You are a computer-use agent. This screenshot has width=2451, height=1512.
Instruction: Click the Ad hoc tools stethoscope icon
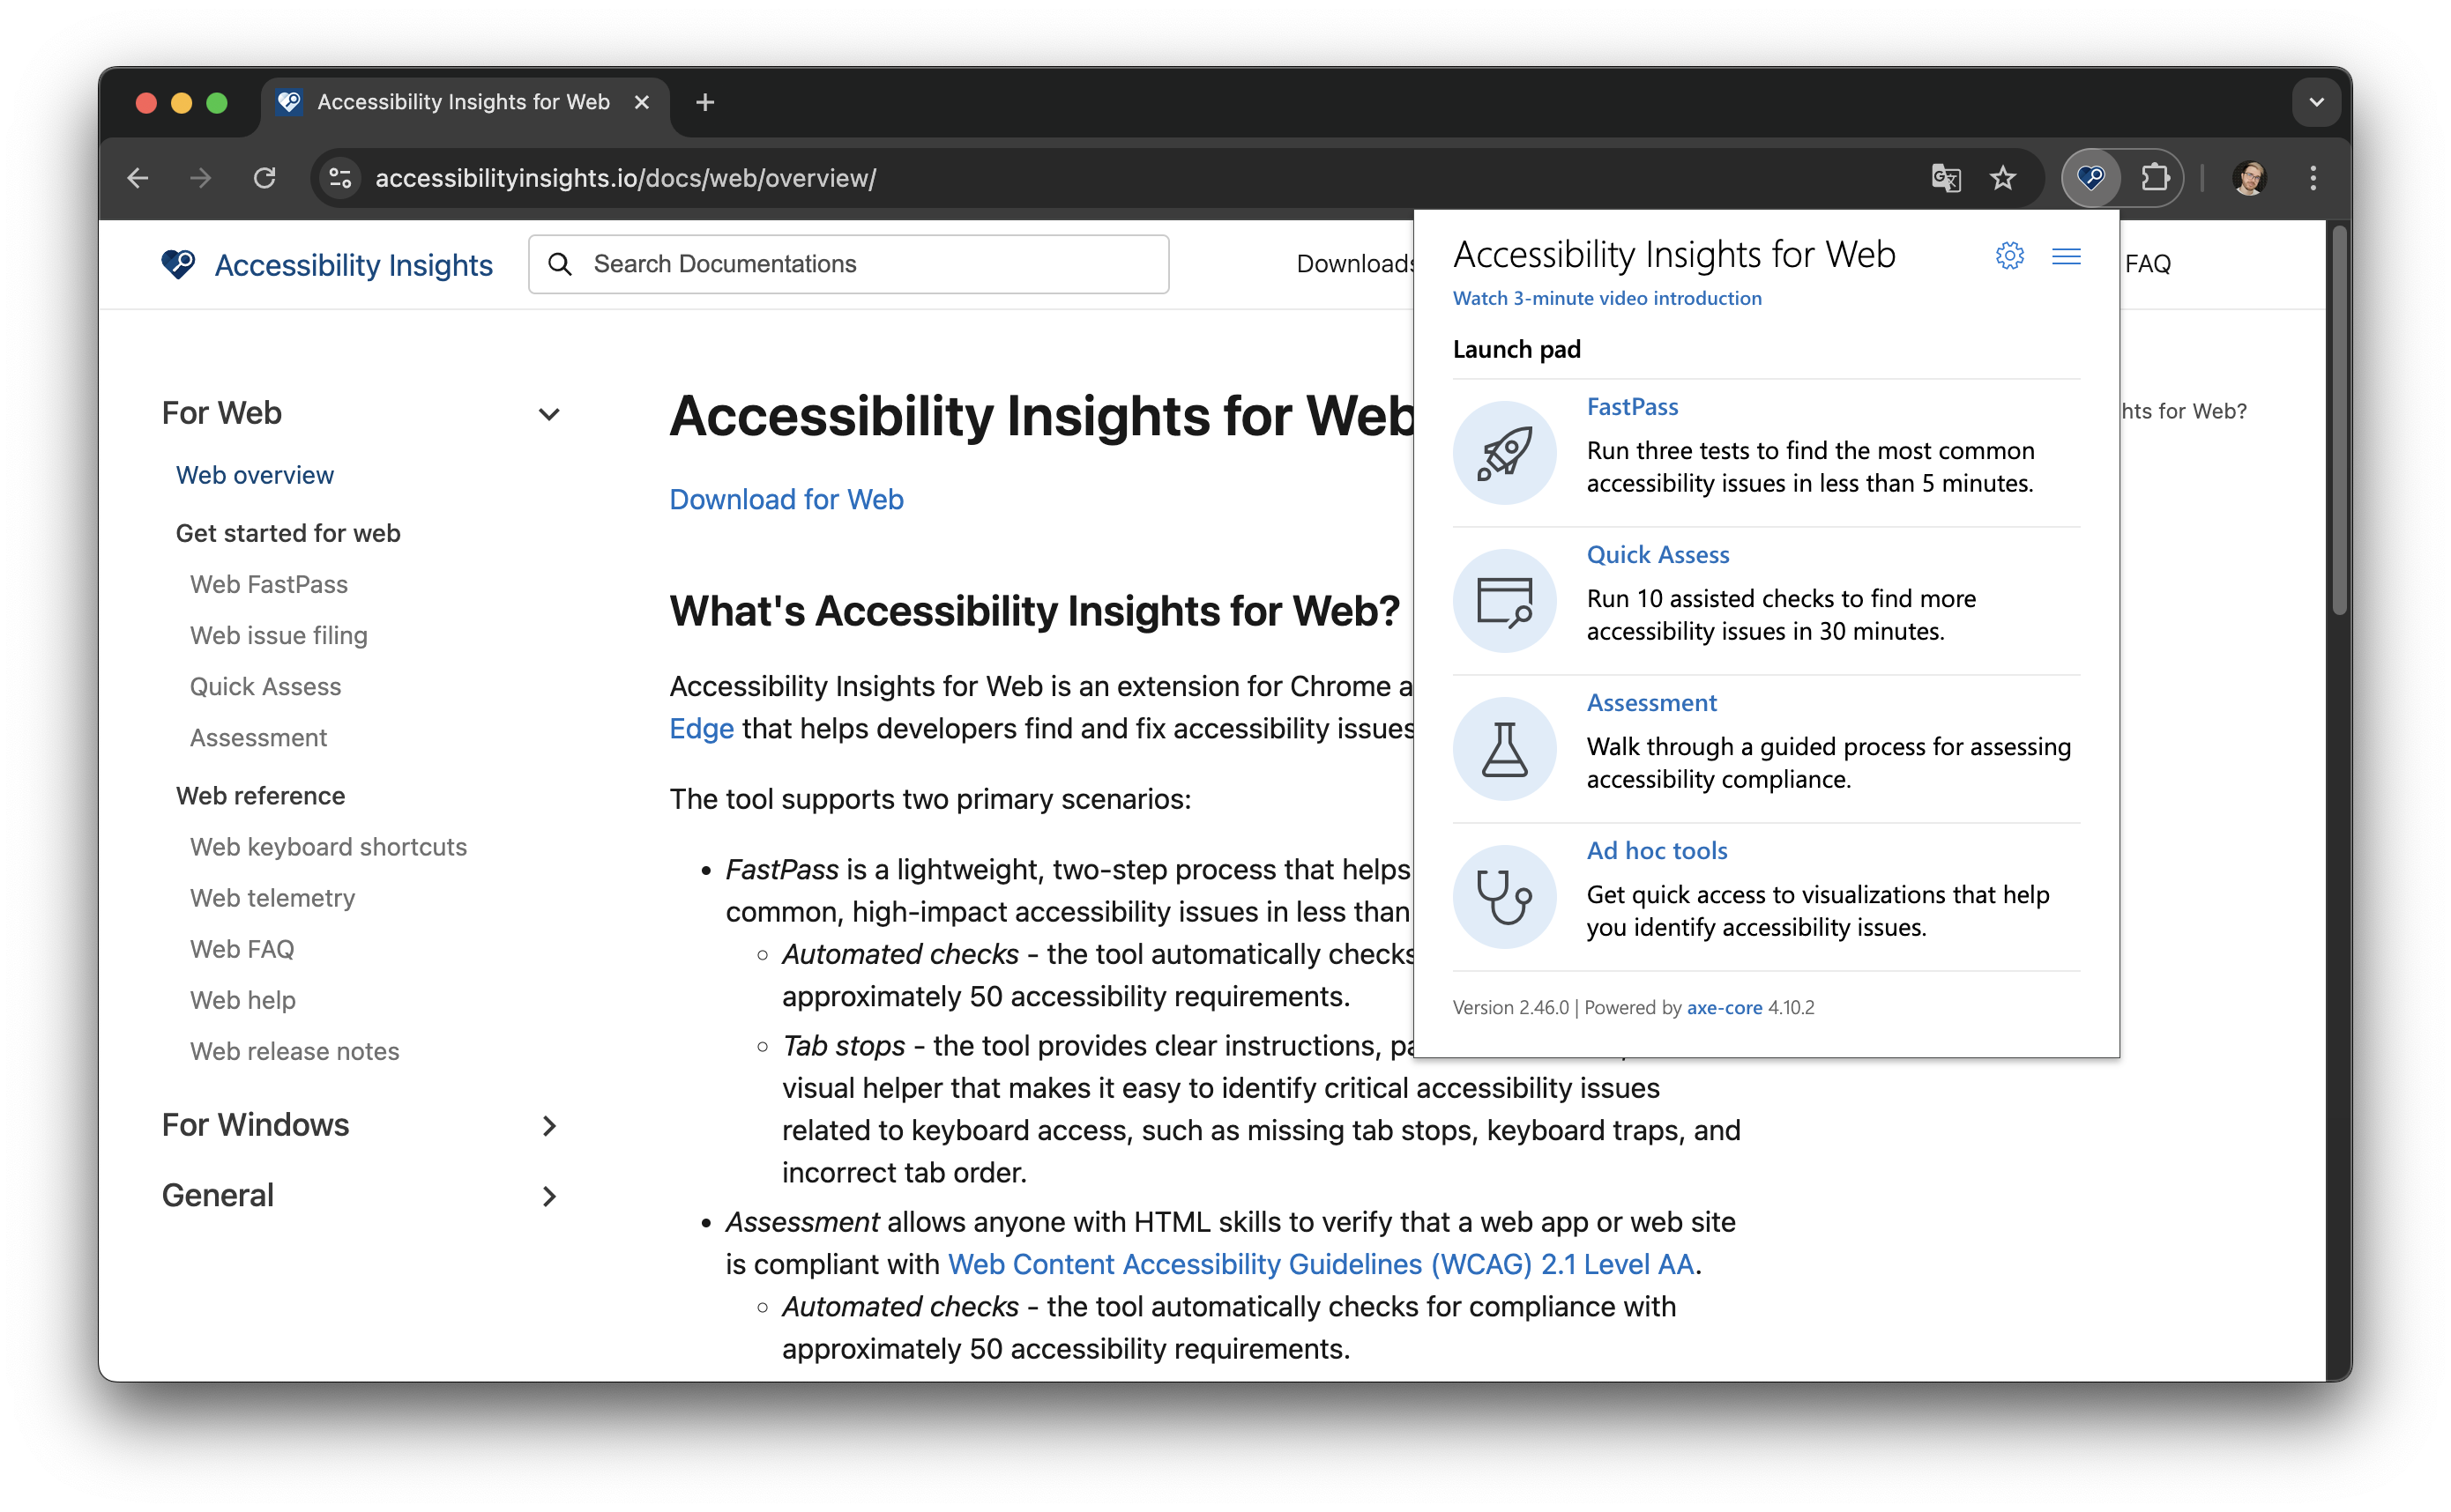(1503, 897)
